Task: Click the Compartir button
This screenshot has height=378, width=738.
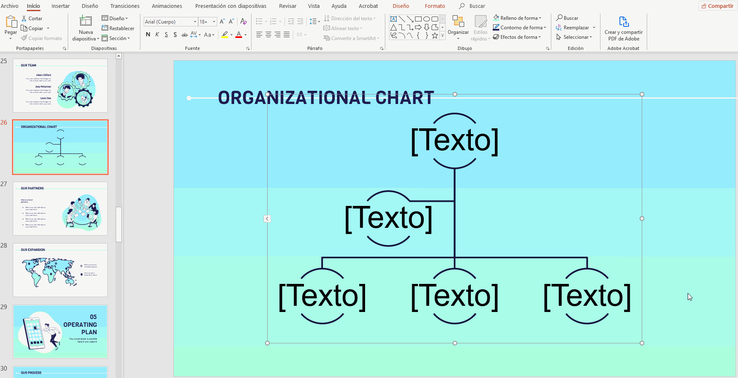Action: [x=717, y=6]
